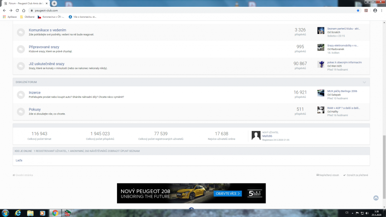
Task: Click the speech bubble icon beside Inzerce
Action: (21, 94)
